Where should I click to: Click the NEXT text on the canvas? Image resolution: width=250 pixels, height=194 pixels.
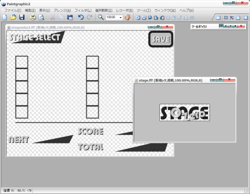19,140
